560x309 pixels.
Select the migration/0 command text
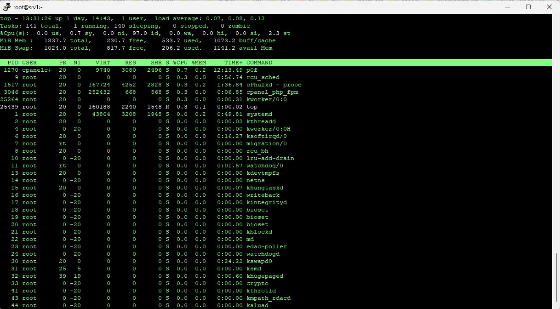[267, 143]
